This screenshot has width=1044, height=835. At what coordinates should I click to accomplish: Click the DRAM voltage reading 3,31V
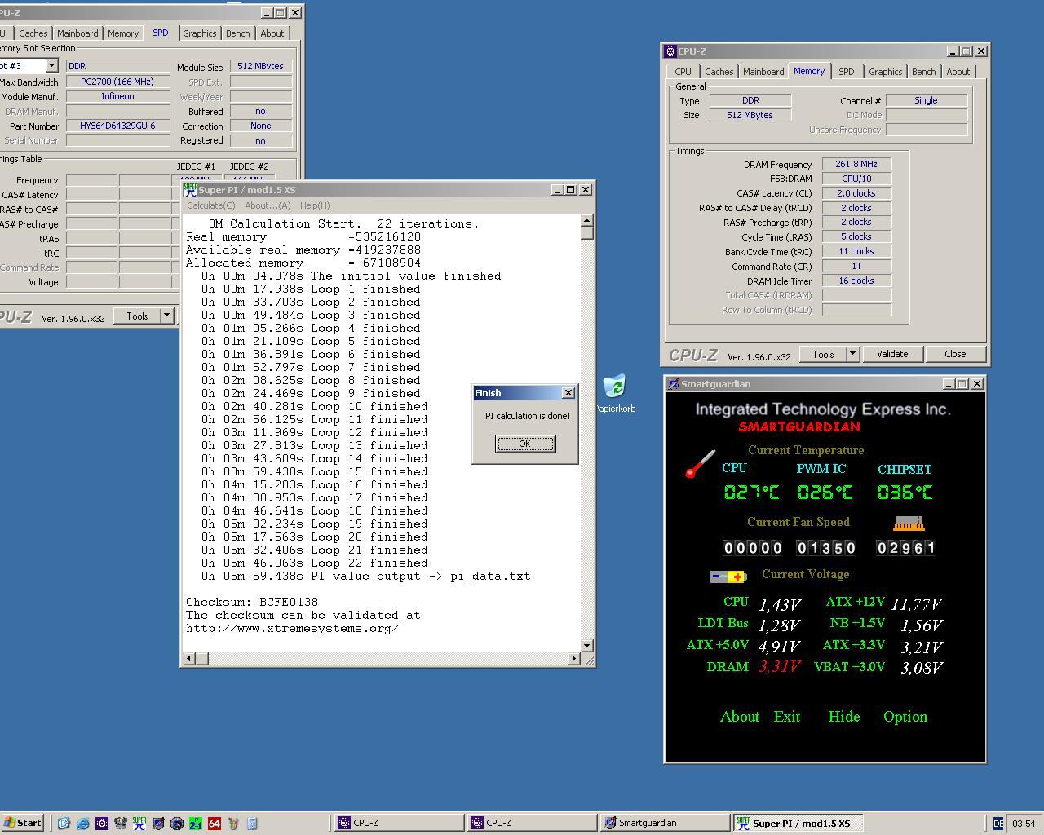(x=780, y=667)
